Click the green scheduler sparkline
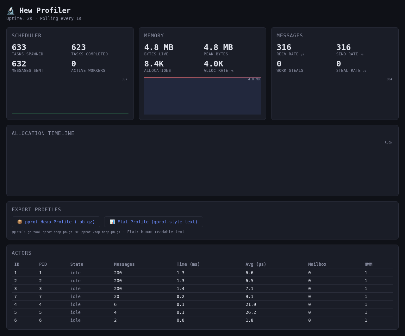 70,114
